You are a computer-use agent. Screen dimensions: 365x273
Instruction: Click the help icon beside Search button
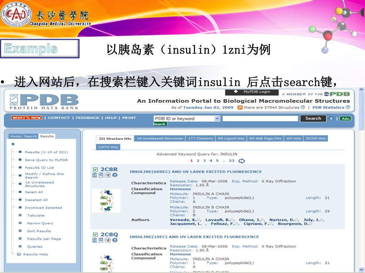click(x=331, y=119)
